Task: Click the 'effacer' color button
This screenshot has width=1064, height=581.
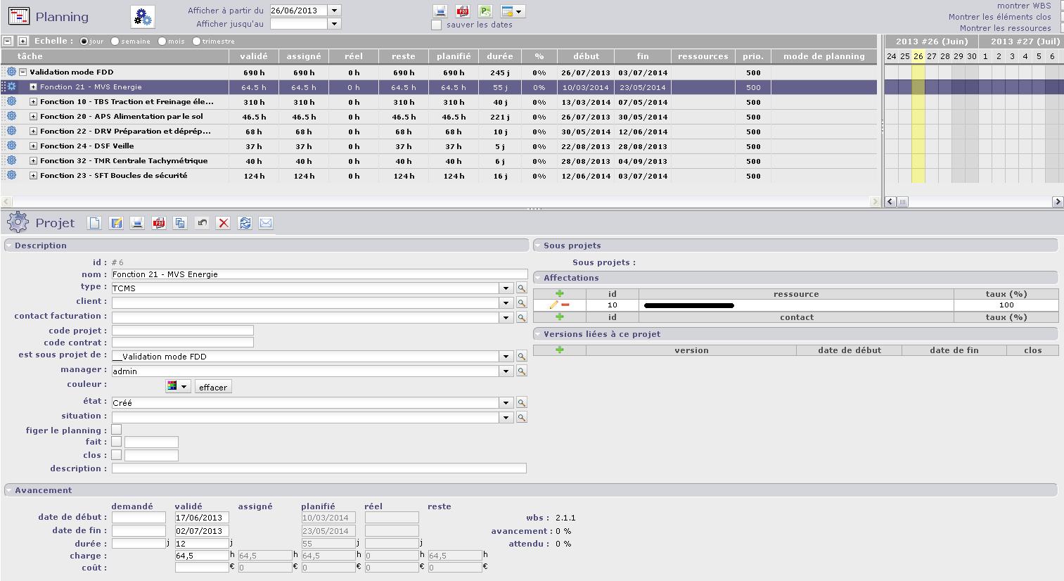Action: pos(213,387)
